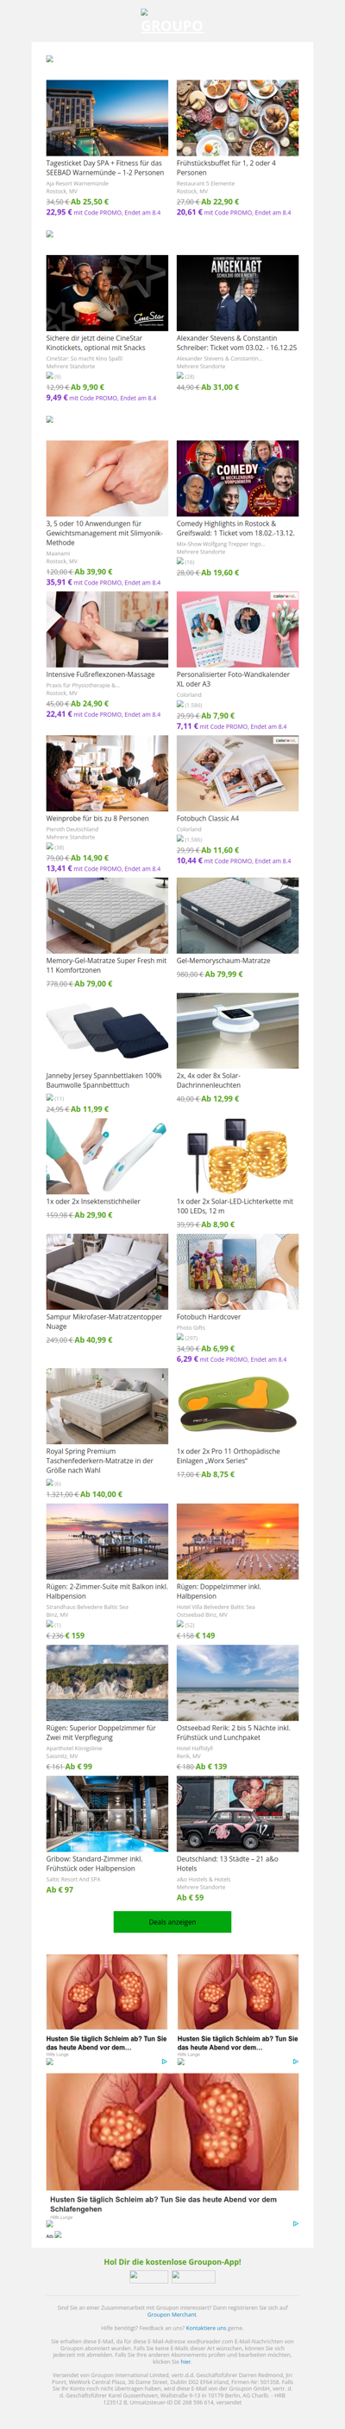This screenshot has width=345, height=2429.
Task: Open the Tagesticket Day SPA deal image
Action: [x=107, y=118]
